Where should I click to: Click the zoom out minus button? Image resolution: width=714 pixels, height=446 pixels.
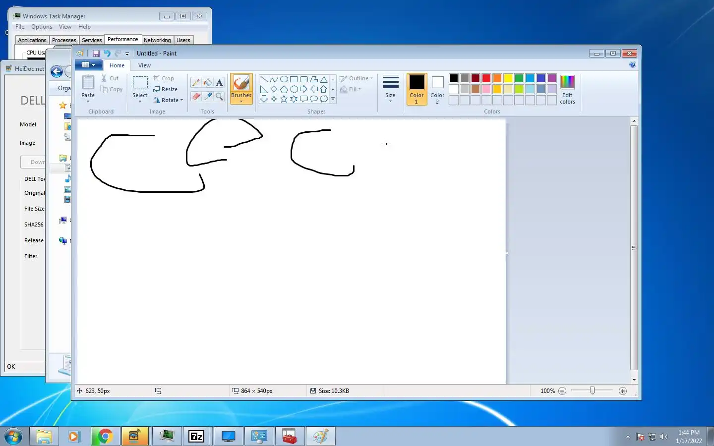pyautogui.click(x=562, y=391)
